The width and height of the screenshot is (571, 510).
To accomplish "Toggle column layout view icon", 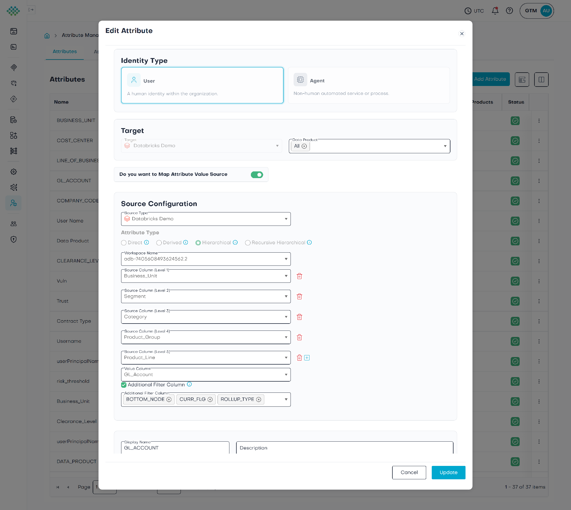I will (x=541, y=80).
